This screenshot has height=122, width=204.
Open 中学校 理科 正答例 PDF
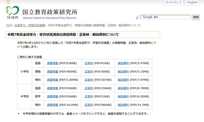(89, 105)
